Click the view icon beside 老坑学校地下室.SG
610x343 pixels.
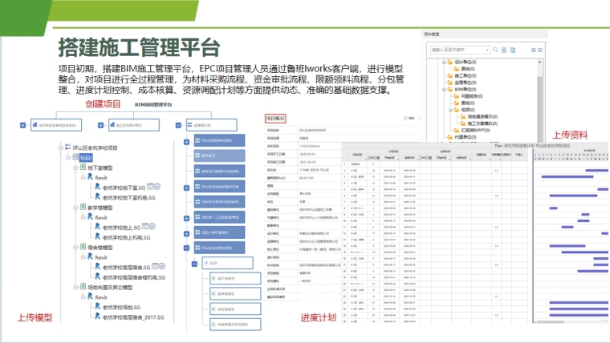coord(152,187)
